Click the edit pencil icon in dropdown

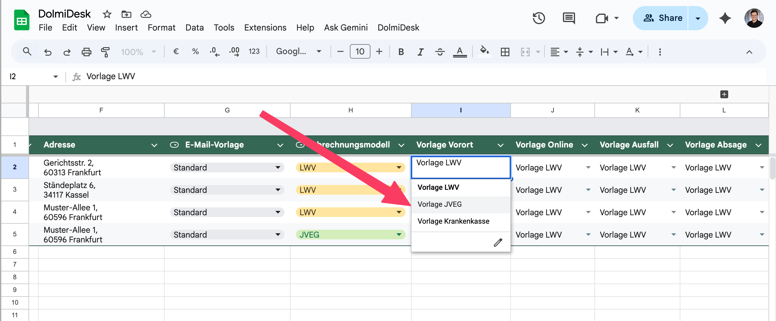pos(498,242)
